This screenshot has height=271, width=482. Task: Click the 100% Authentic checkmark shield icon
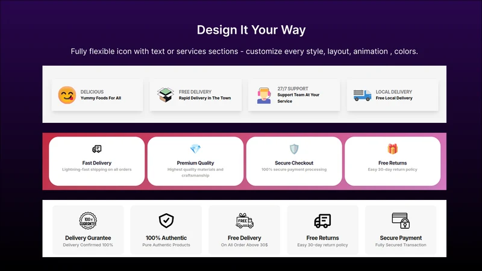pos(166,220)
